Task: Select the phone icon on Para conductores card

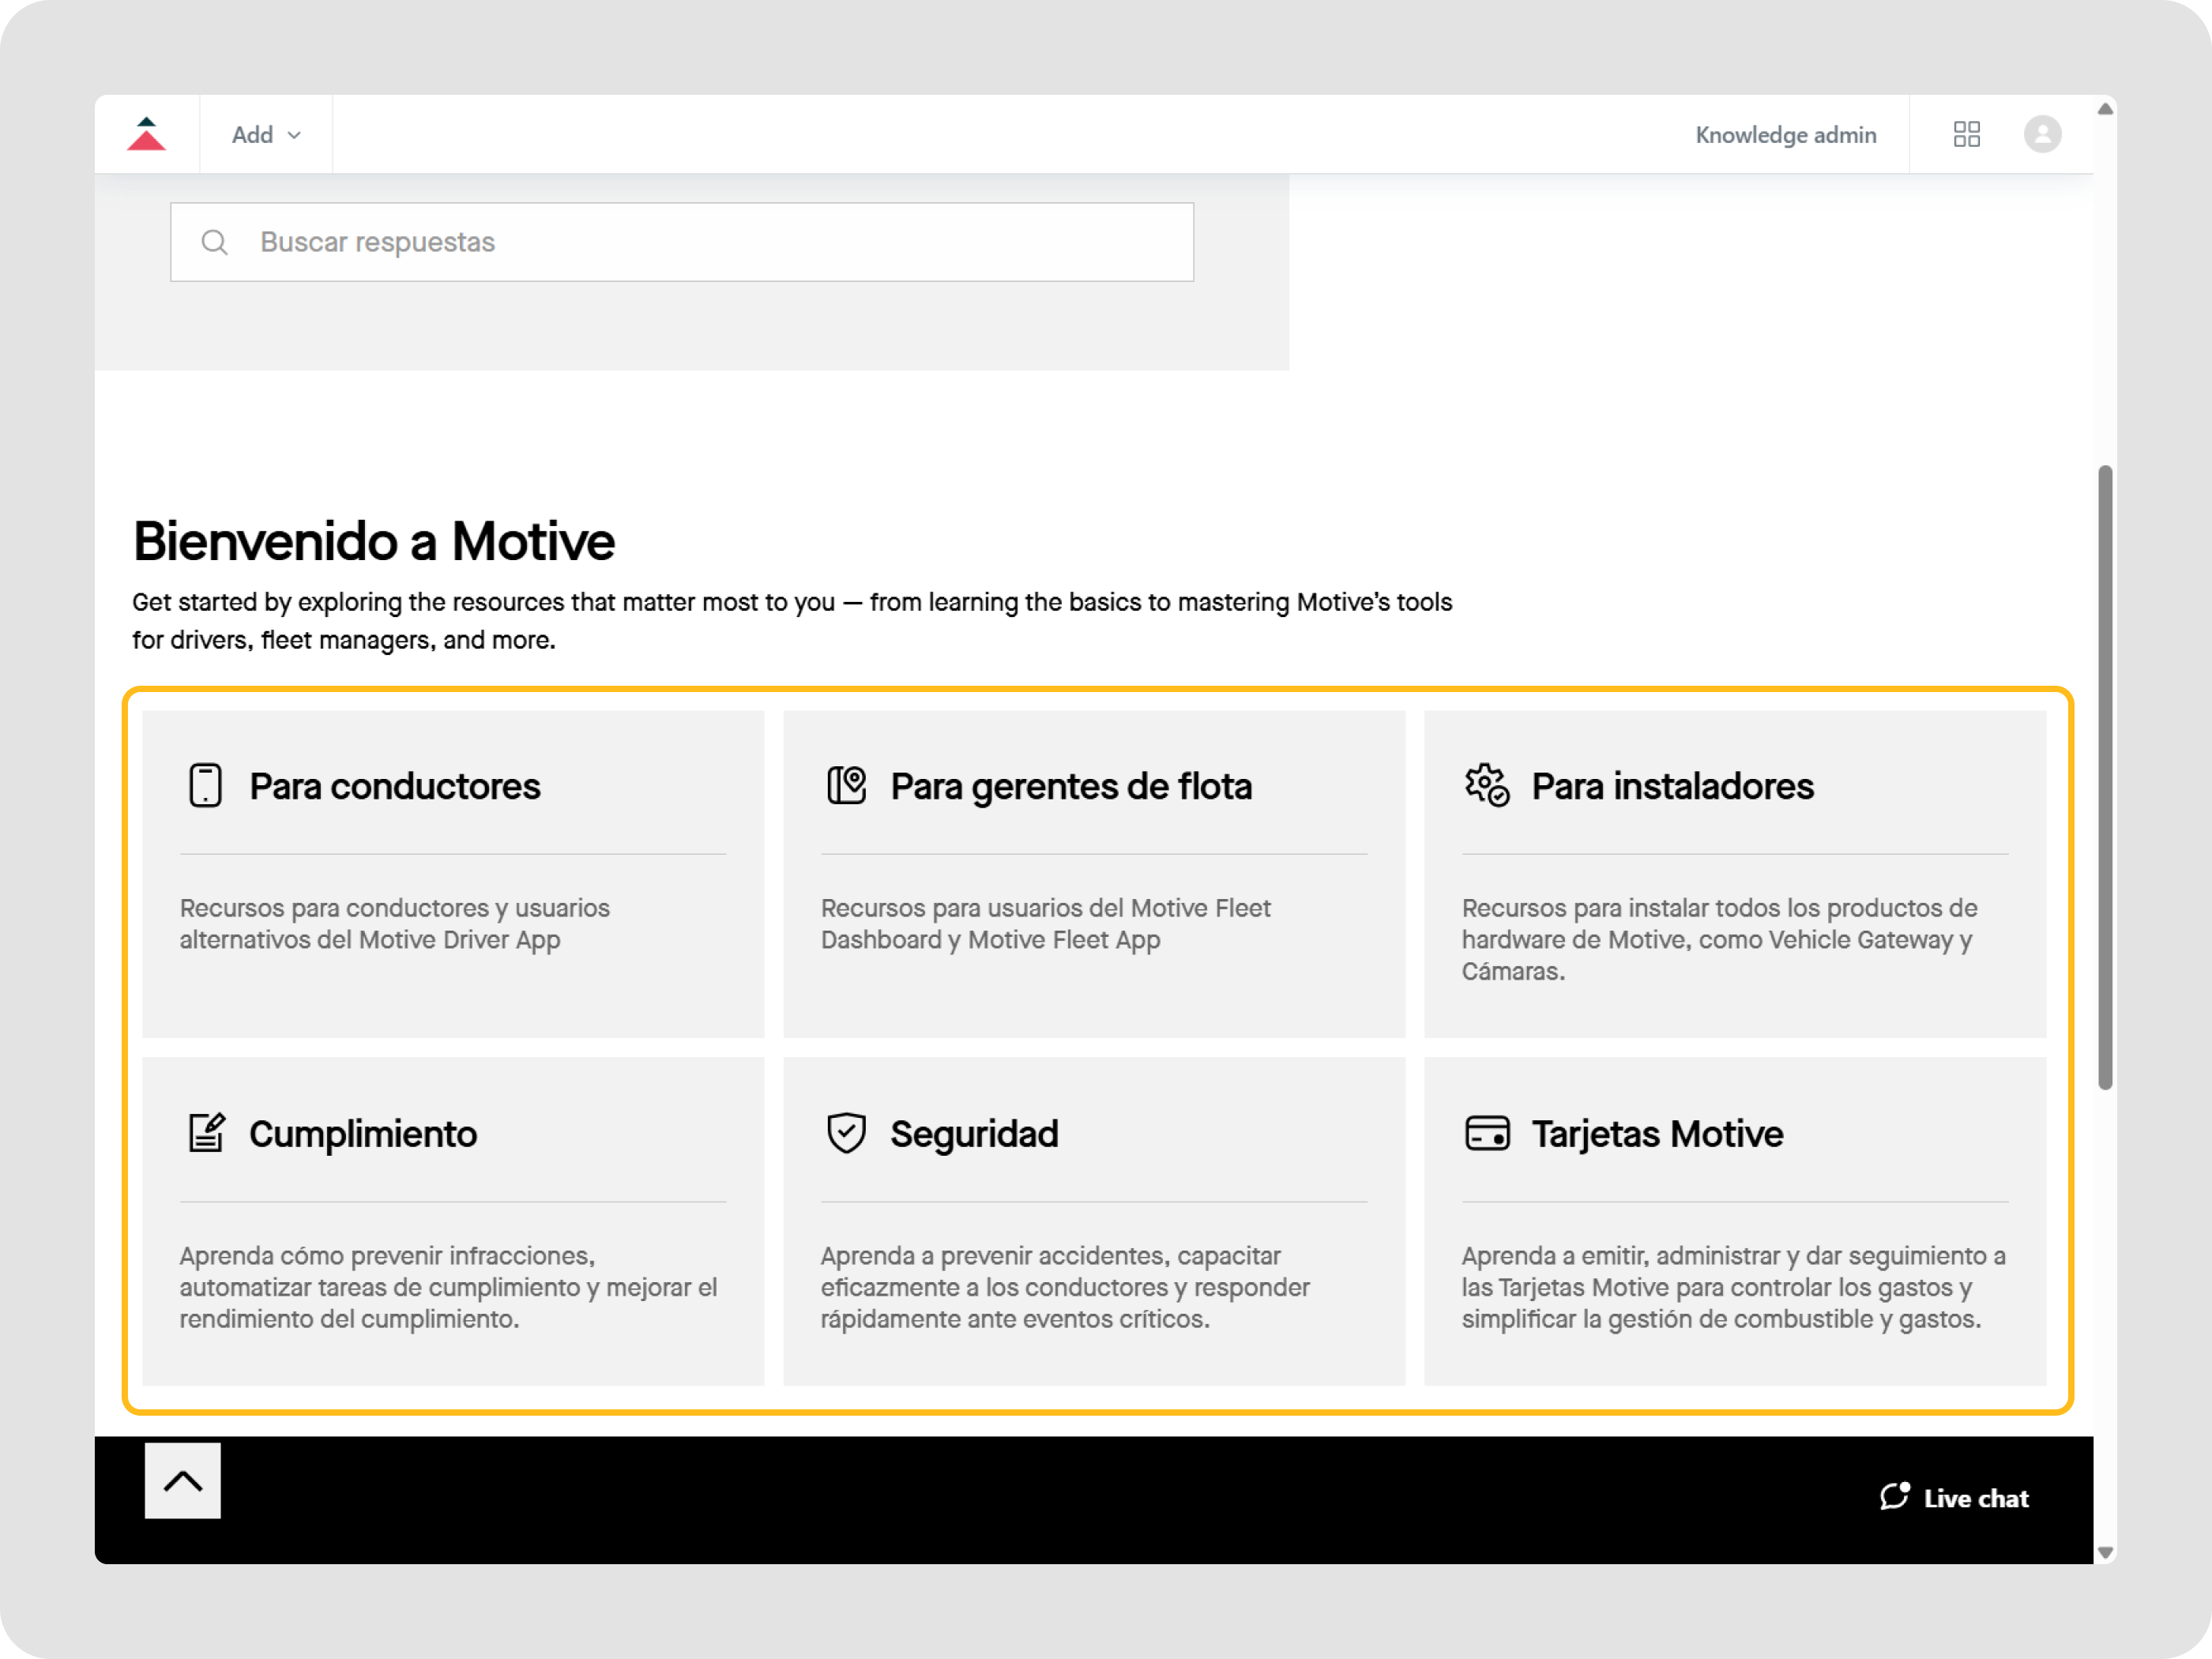Action: pyautogui.click(x=206, y=786)
